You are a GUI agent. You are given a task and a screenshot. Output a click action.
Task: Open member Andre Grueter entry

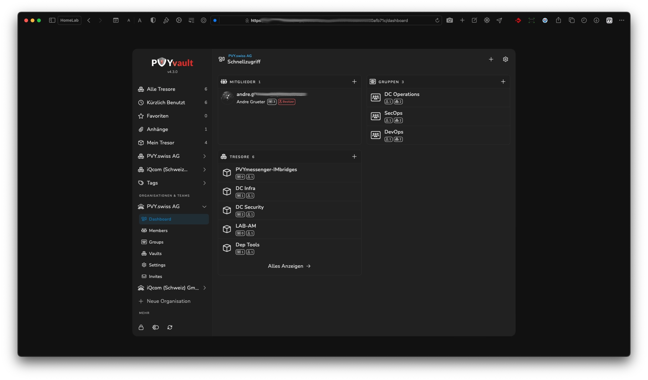(x=290, y=98)
